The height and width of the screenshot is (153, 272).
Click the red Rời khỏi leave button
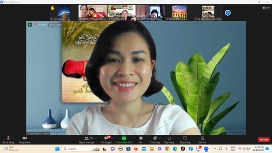[263, 140]
